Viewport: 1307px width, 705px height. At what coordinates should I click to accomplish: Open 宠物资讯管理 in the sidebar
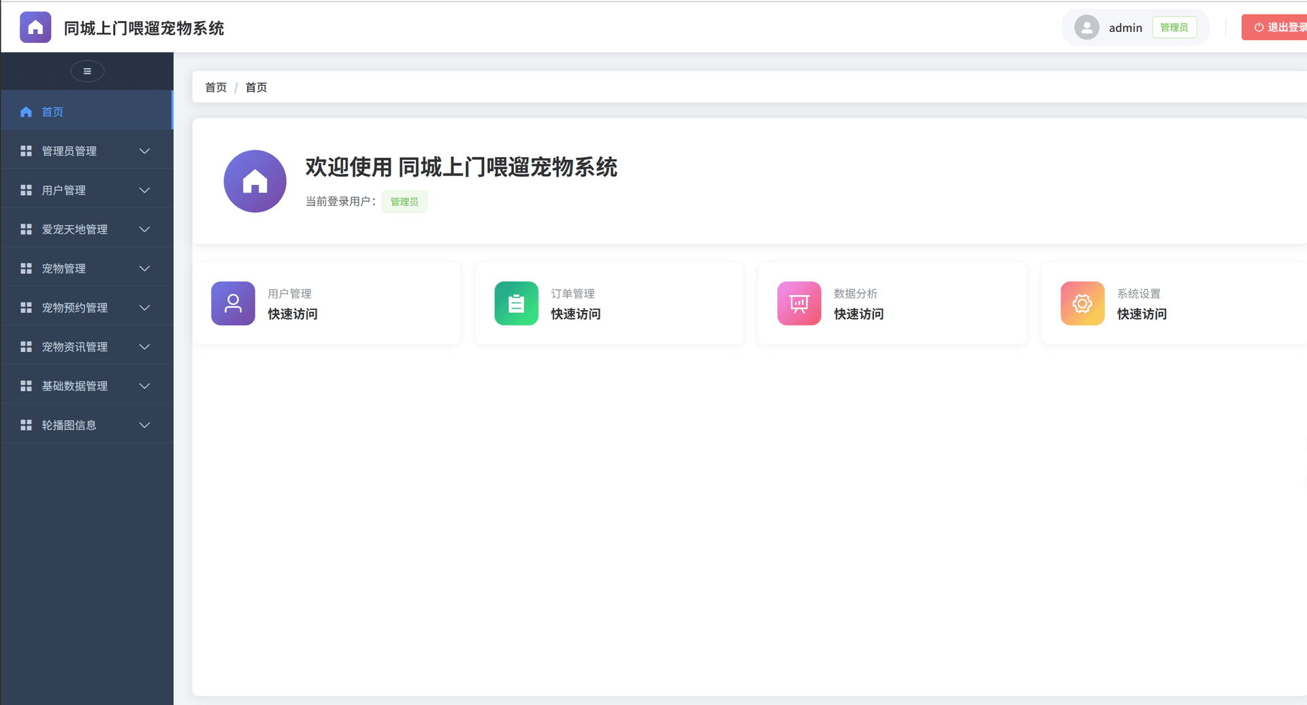click(x=74, y=346)
